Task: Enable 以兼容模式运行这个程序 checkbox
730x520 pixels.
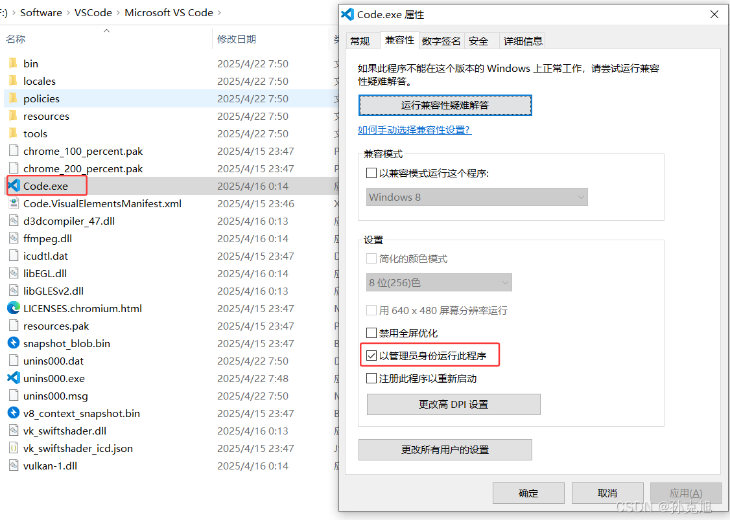Action: pyautogui.click(x=371, y=173)
